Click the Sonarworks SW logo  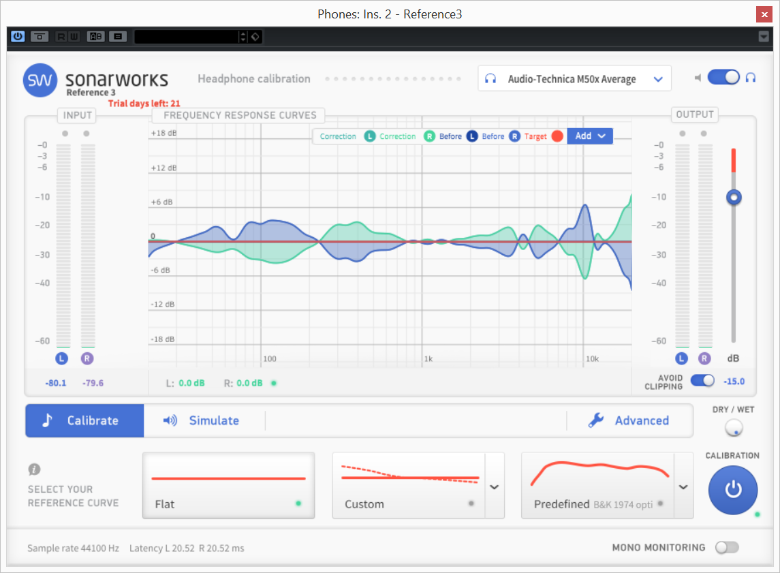point(40,80)
